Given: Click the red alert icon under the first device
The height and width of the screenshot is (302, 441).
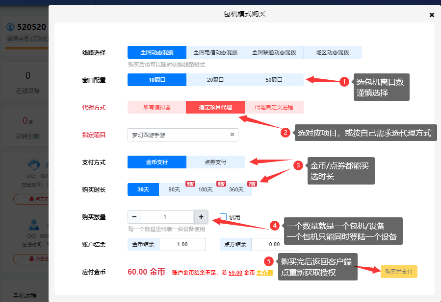Looking at the screenshot, I should point(32,199).
